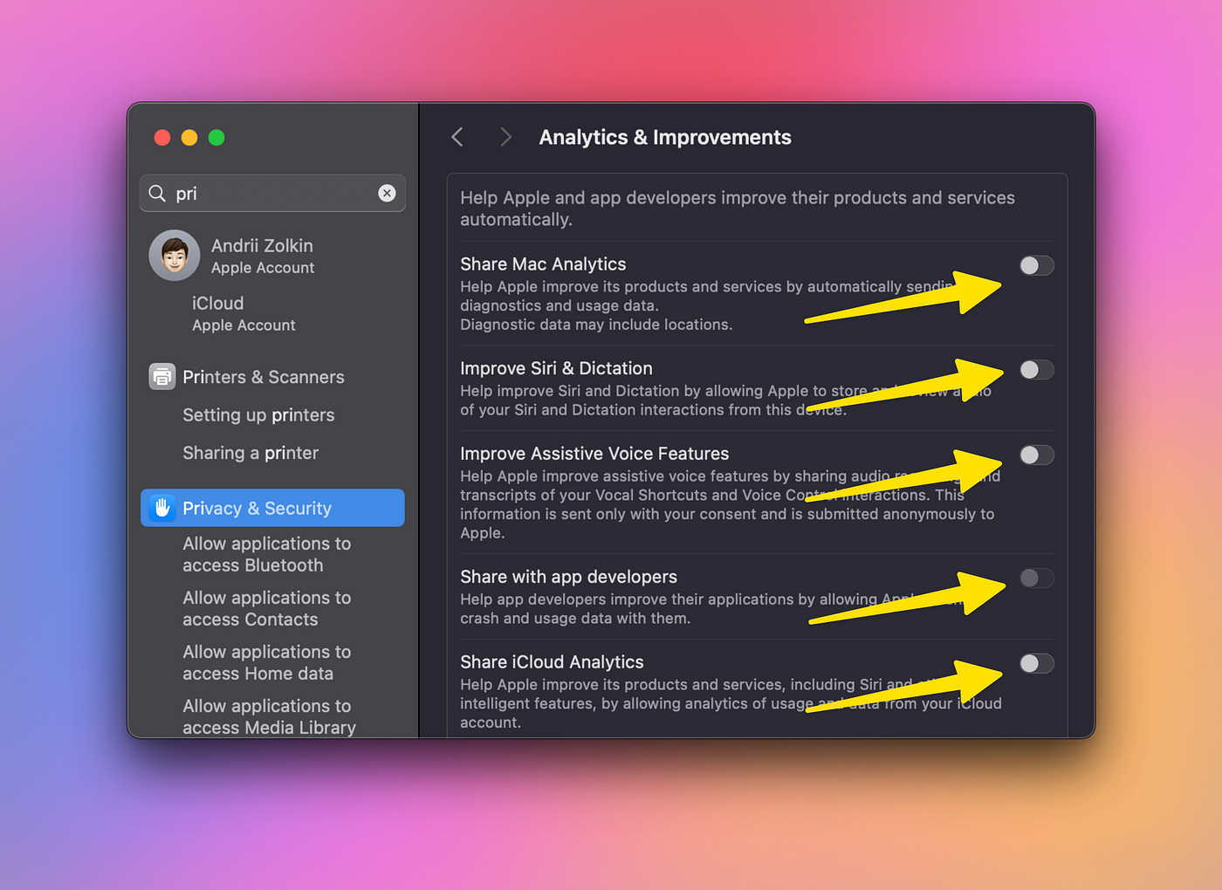Click the forward chevron in the header
The image size is (1222, 890).
505,137
